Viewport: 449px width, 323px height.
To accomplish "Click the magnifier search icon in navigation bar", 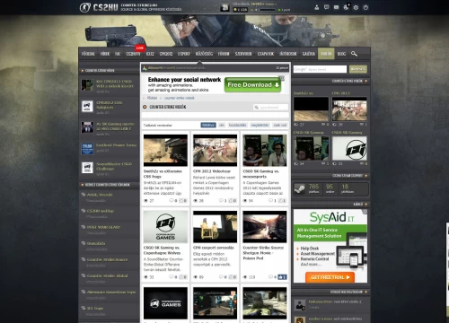I will coord(354,54).
